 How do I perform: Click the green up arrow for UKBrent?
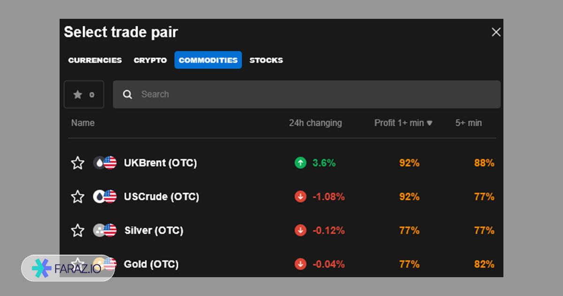[x=300, y=163]
